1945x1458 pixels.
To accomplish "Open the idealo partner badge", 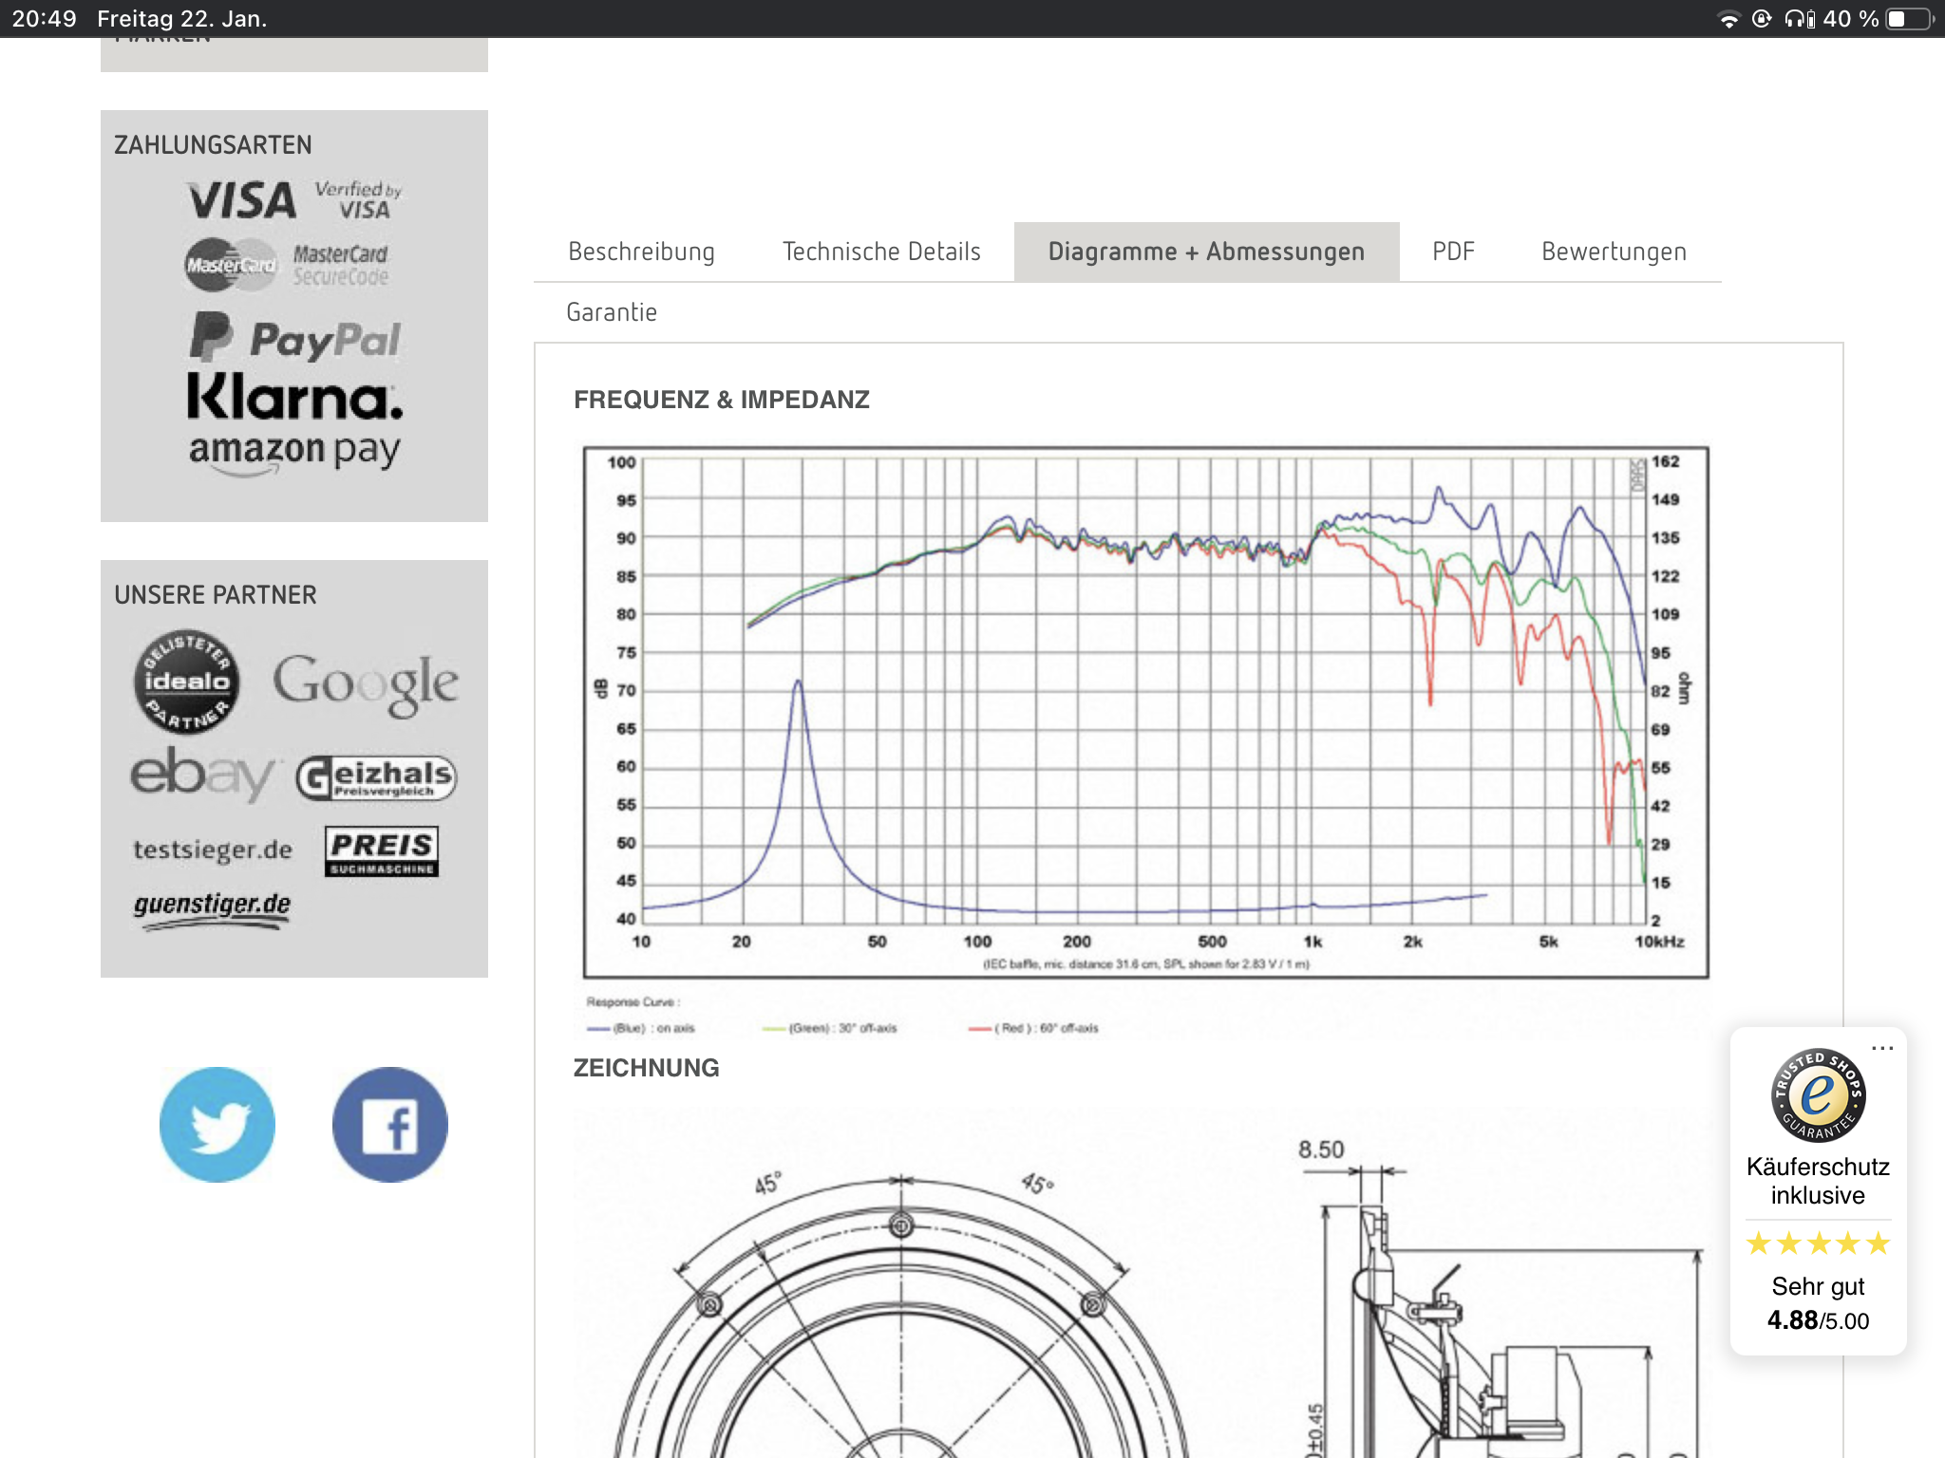I will [x=187, y=682].
